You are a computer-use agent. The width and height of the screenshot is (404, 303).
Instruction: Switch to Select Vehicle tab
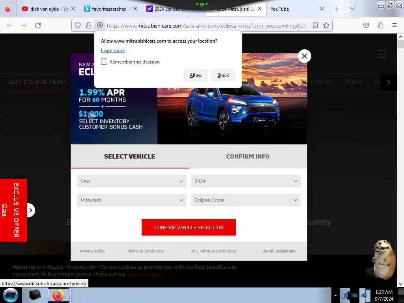click(129, 156)
